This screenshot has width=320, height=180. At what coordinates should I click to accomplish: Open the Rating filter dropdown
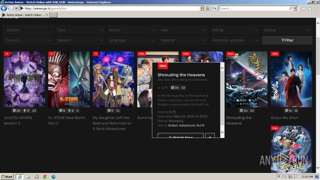pyautogui.click(x=235, y=30)
